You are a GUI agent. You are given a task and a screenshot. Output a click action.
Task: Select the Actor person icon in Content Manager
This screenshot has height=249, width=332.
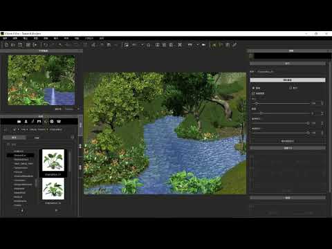26,122
